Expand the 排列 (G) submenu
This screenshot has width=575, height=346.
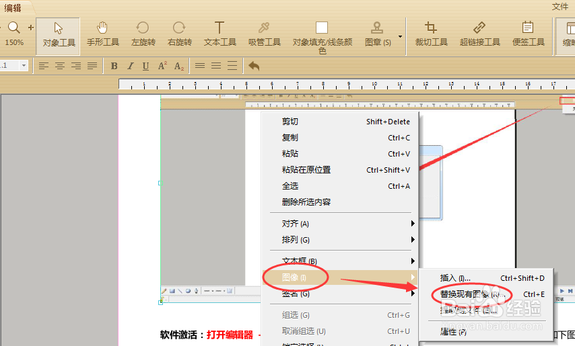pos(340,240)
